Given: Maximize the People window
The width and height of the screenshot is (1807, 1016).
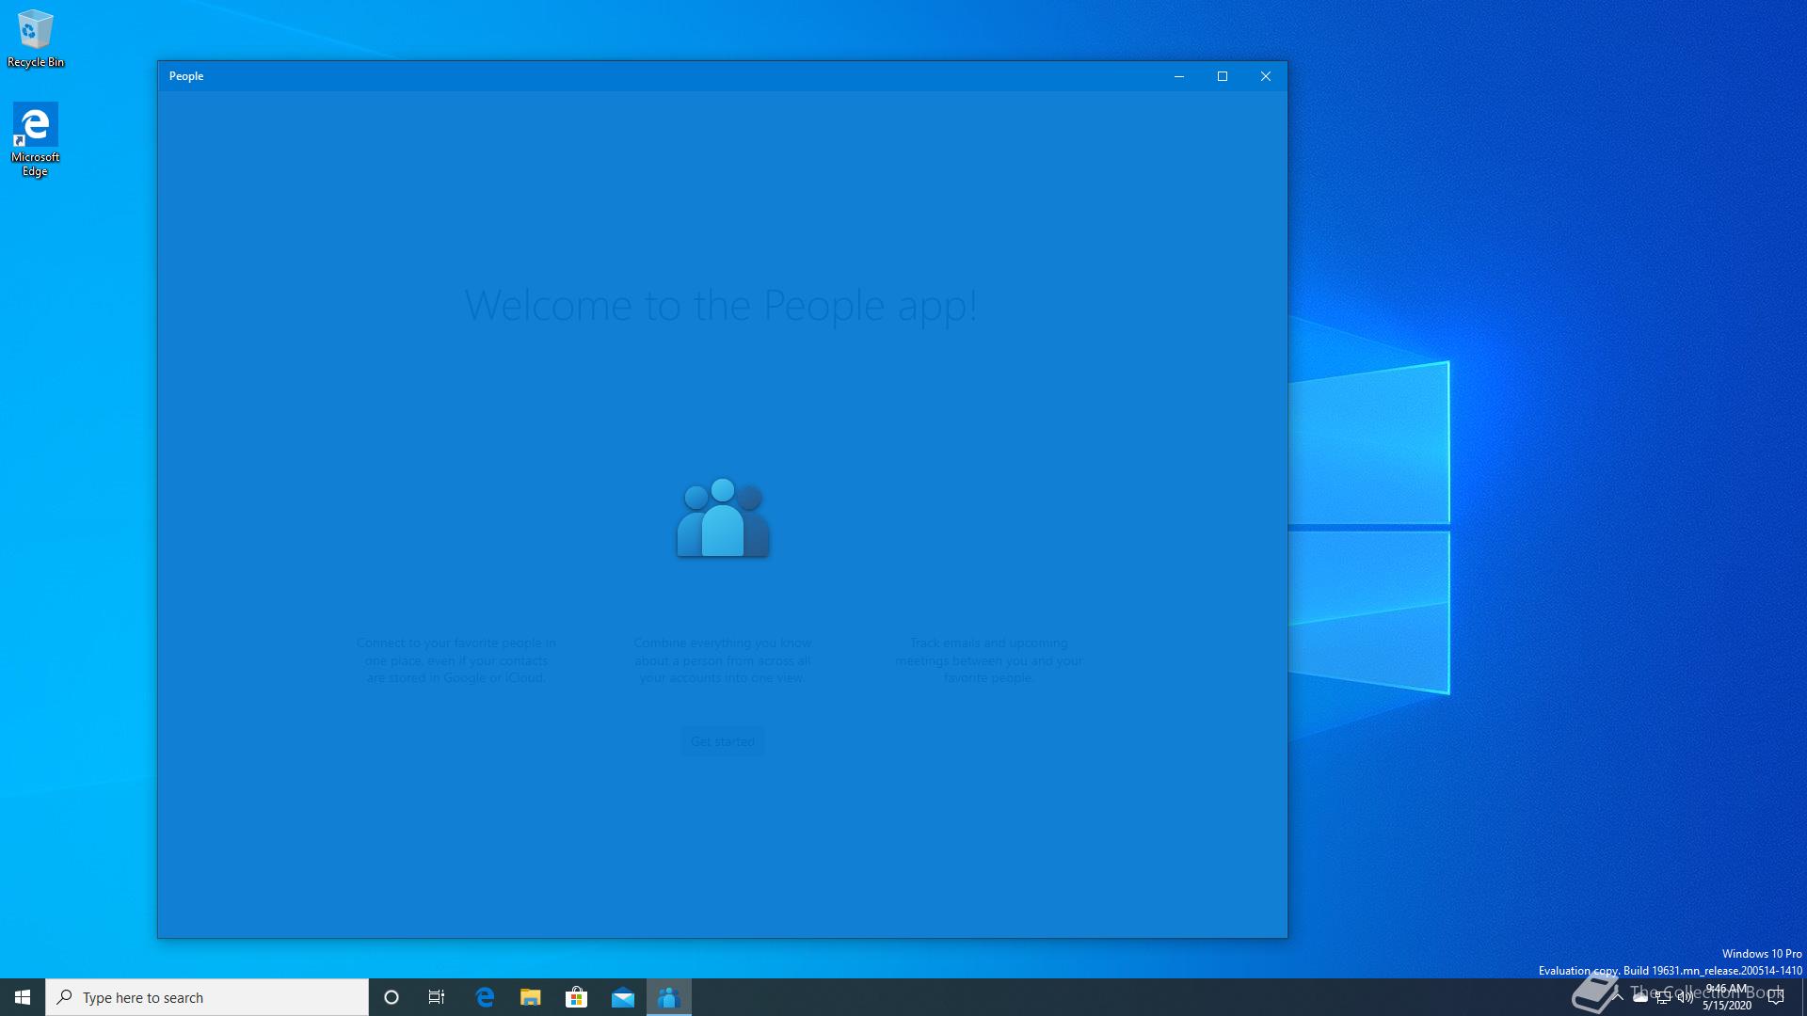Looking at the screenshot, I should click(1223, 76).
